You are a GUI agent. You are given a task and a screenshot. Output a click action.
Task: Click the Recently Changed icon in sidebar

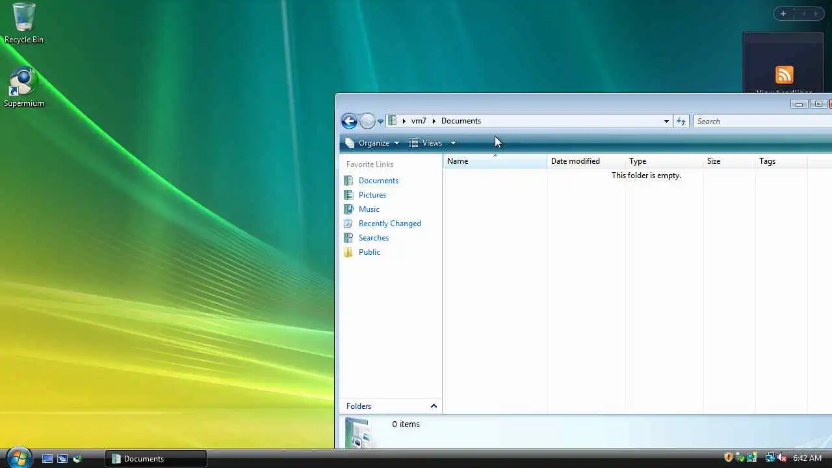pyautogui.click(x=349, y=224)
